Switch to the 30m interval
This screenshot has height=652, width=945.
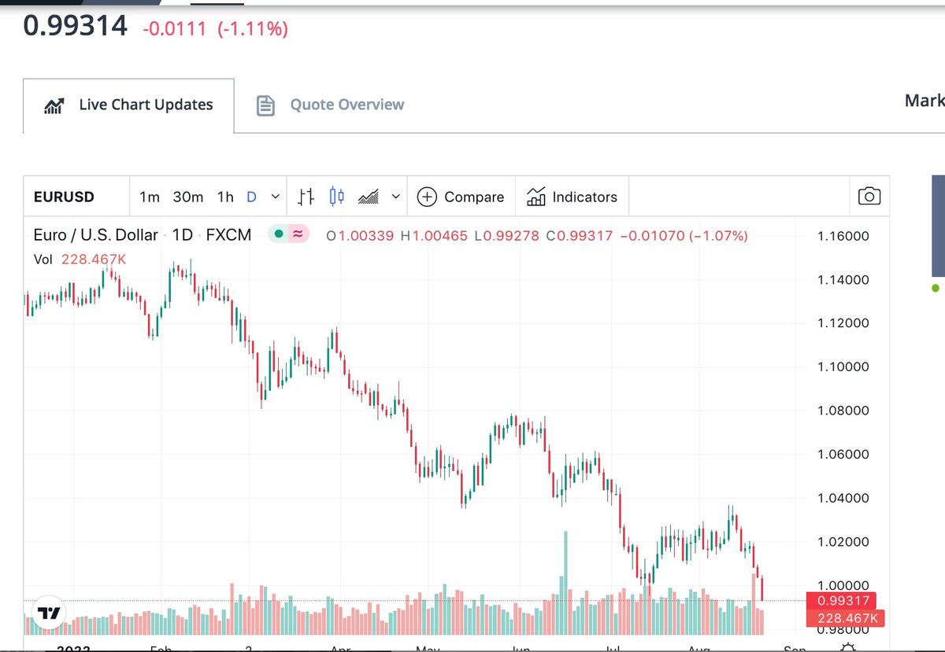coord(187,197)
